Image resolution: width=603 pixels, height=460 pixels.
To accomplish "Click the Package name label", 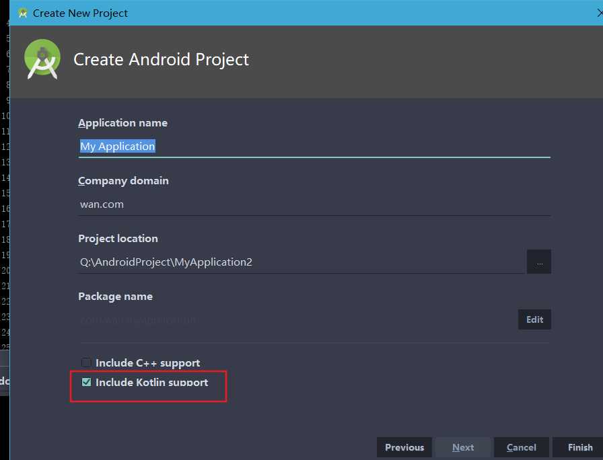I will coord(115,297).
